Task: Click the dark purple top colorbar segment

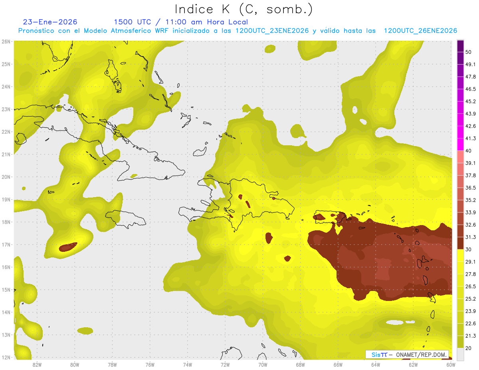Action: point(460,46)
